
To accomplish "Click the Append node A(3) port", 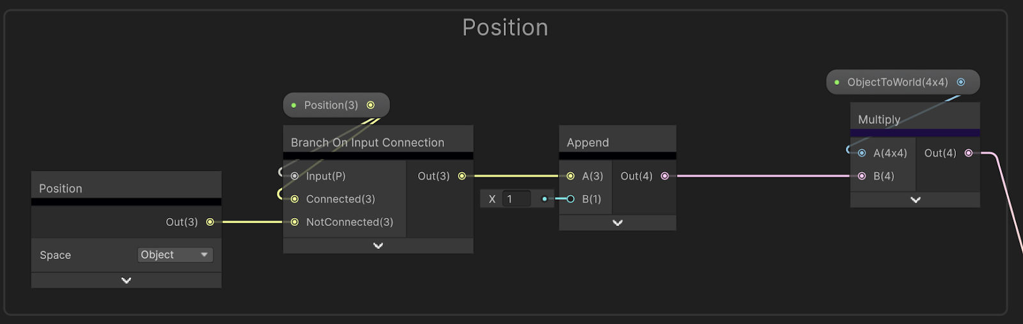I will pyautogui.click(x=570, y=176).
